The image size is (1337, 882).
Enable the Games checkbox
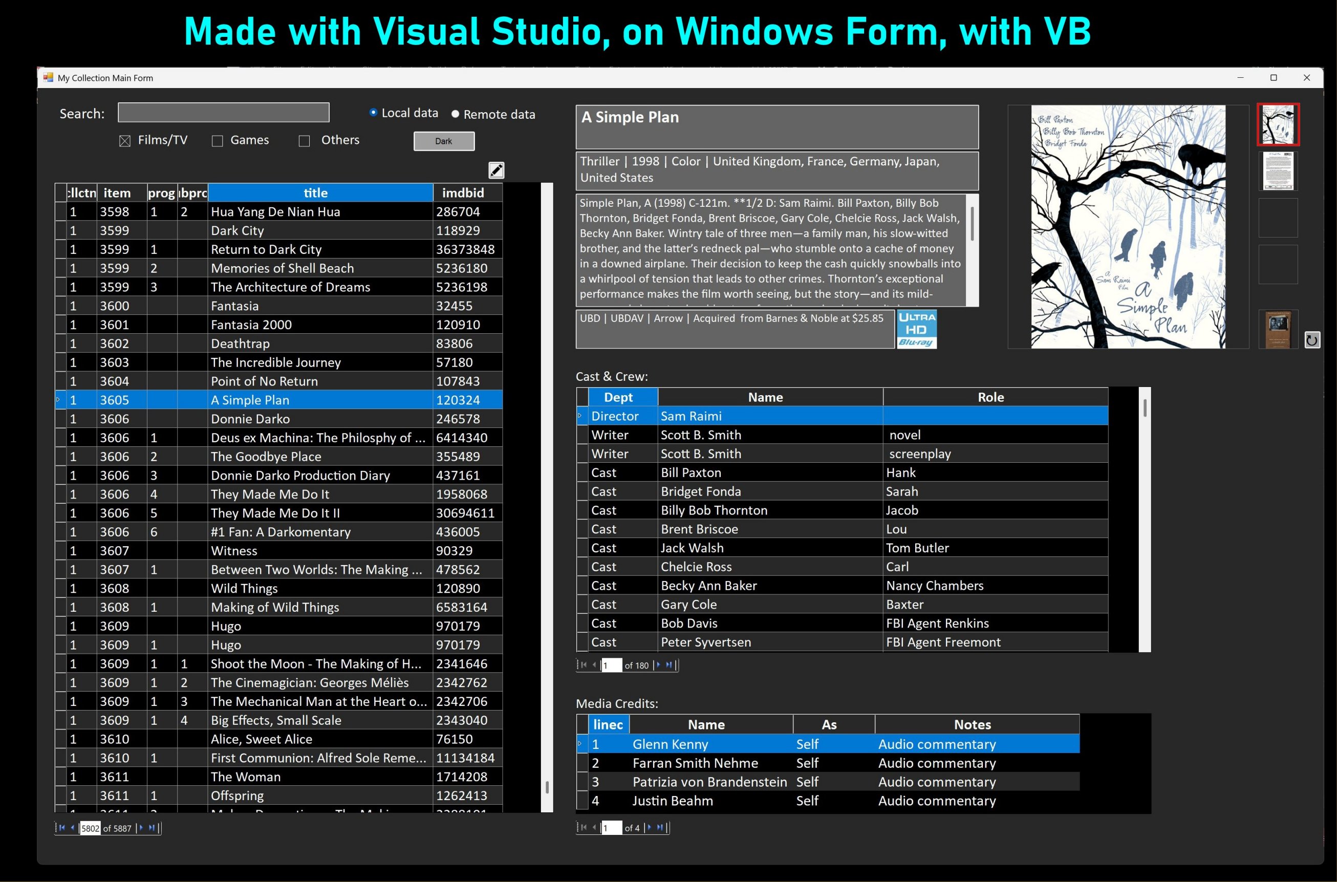point(217,141)
